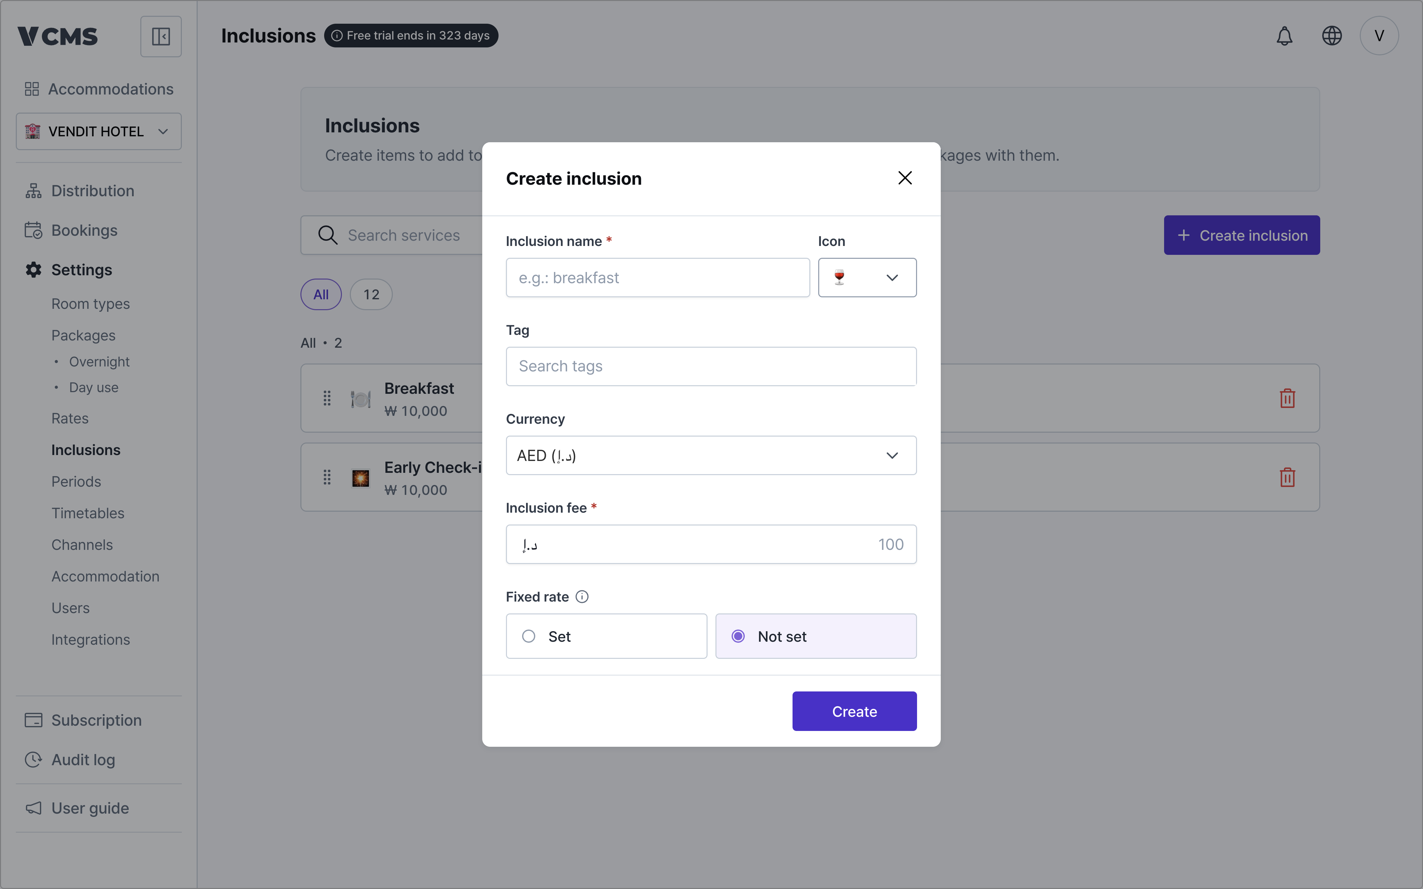The width and height of the screenshot is (1423, 889).
Task: Open Integrations settings
Action: click(91, 640)
